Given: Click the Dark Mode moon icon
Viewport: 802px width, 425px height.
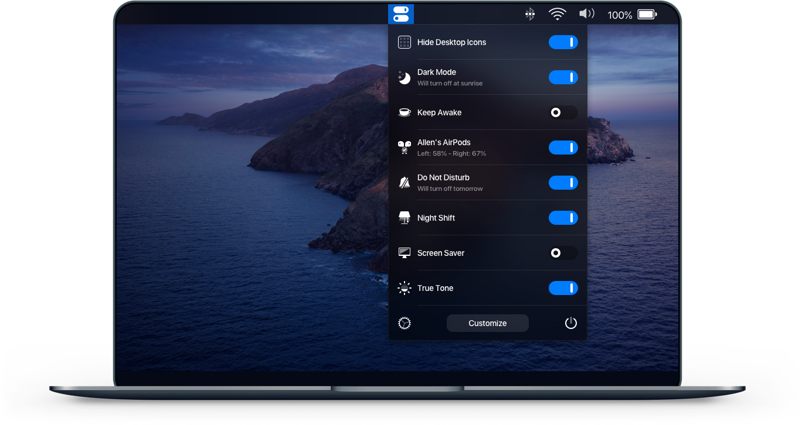Looking at the screenshot, I should (405, 77).
